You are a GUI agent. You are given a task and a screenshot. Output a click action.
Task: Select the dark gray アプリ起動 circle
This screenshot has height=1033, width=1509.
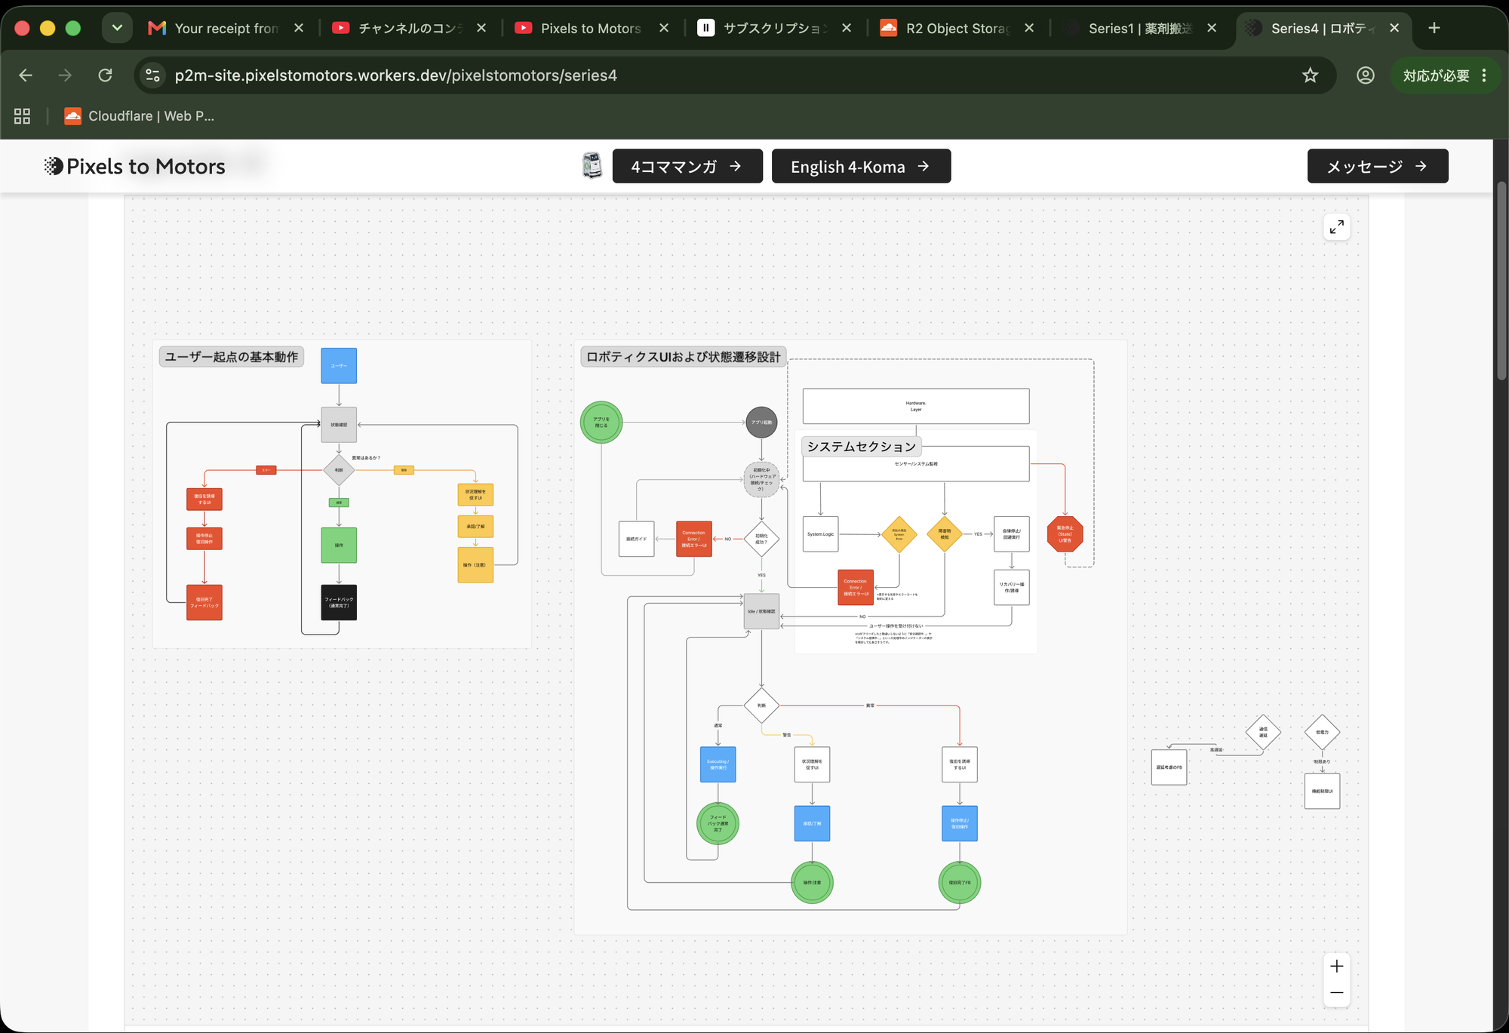[761, 423]
